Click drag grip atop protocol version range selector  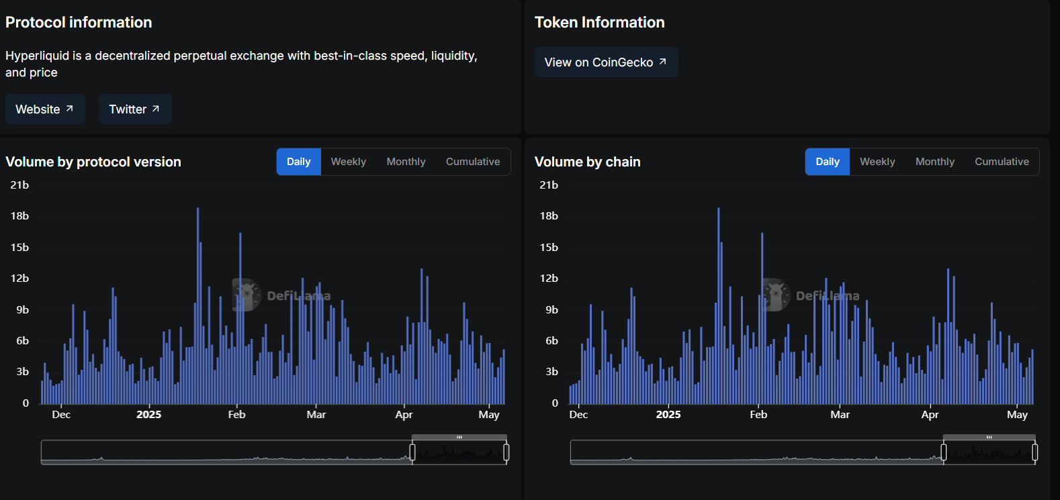459,438
